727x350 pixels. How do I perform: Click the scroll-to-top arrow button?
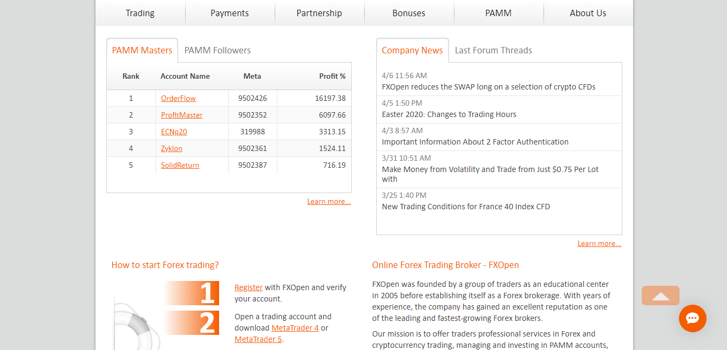[x=661, y=296]
